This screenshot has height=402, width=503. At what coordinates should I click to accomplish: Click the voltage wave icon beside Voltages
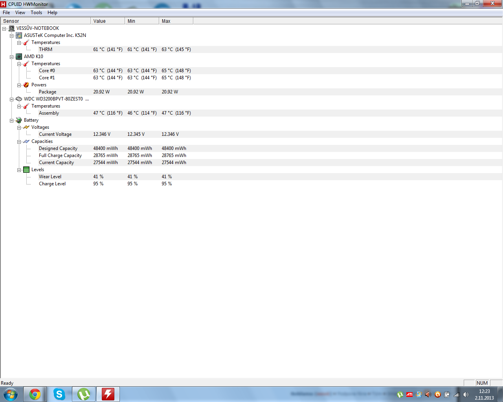pos(26,127)
